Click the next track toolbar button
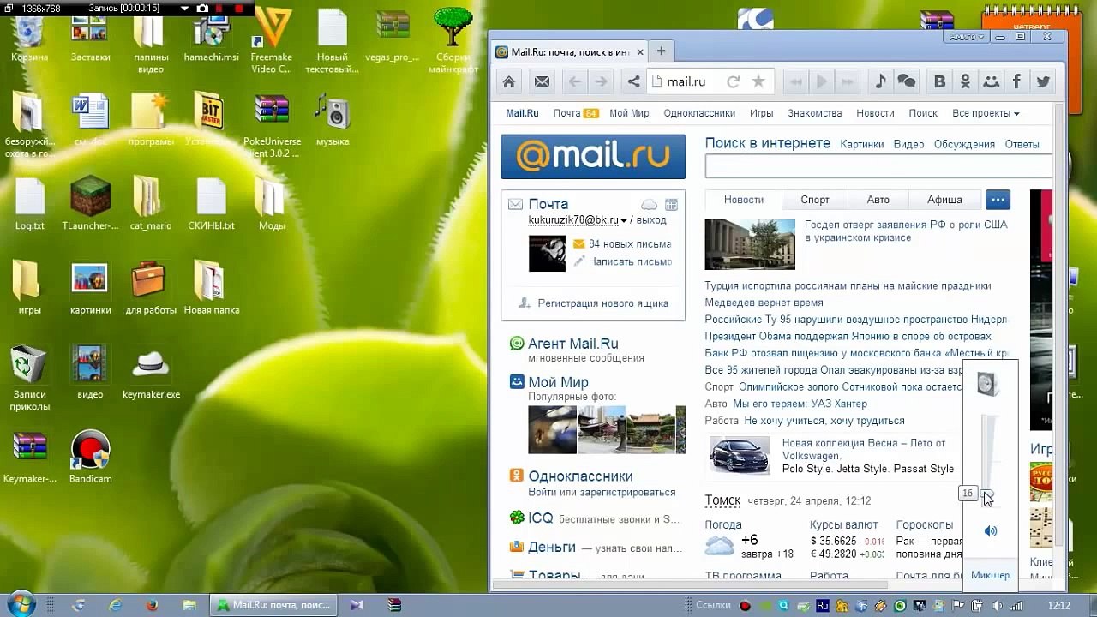 click(848, 81)
